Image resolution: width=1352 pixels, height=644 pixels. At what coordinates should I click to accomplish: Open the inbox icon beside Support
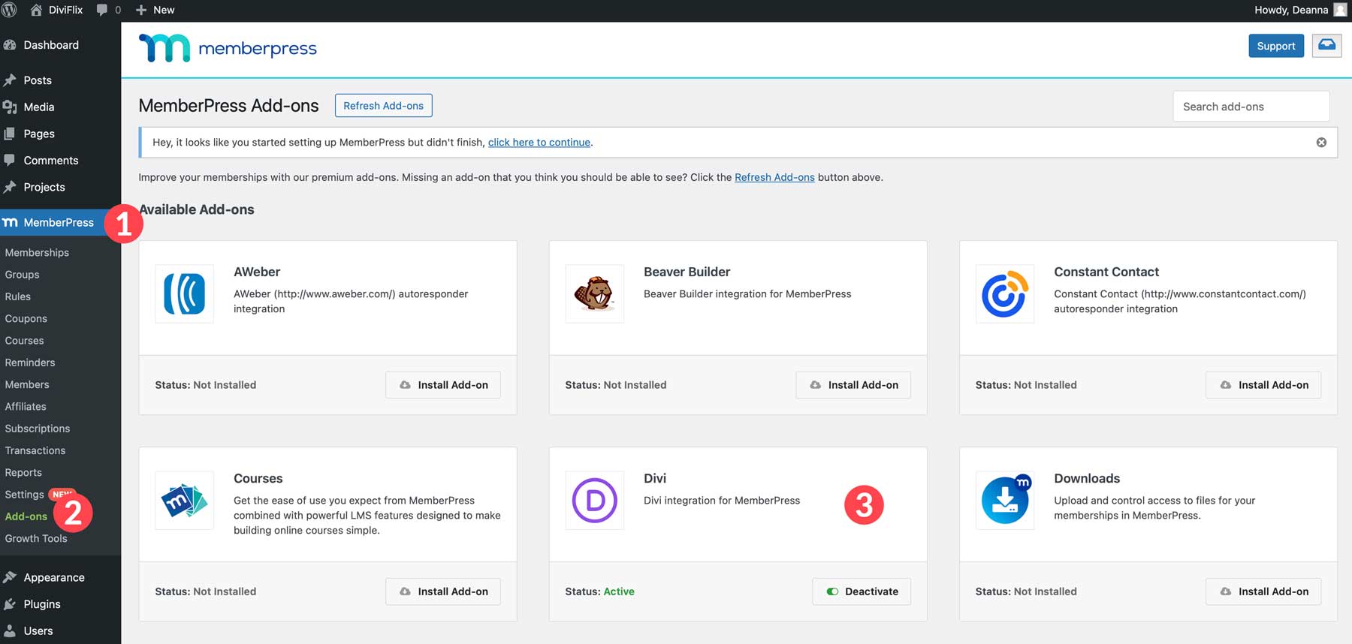(1326, 46)
